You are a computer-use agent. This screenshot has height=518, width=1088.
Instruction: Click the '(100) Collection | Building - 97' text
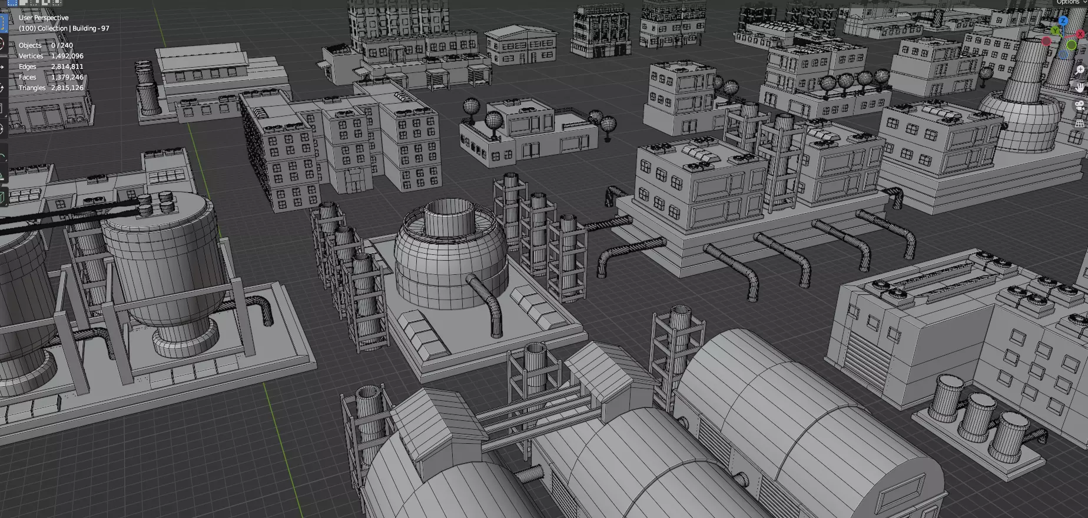point(64,28)
